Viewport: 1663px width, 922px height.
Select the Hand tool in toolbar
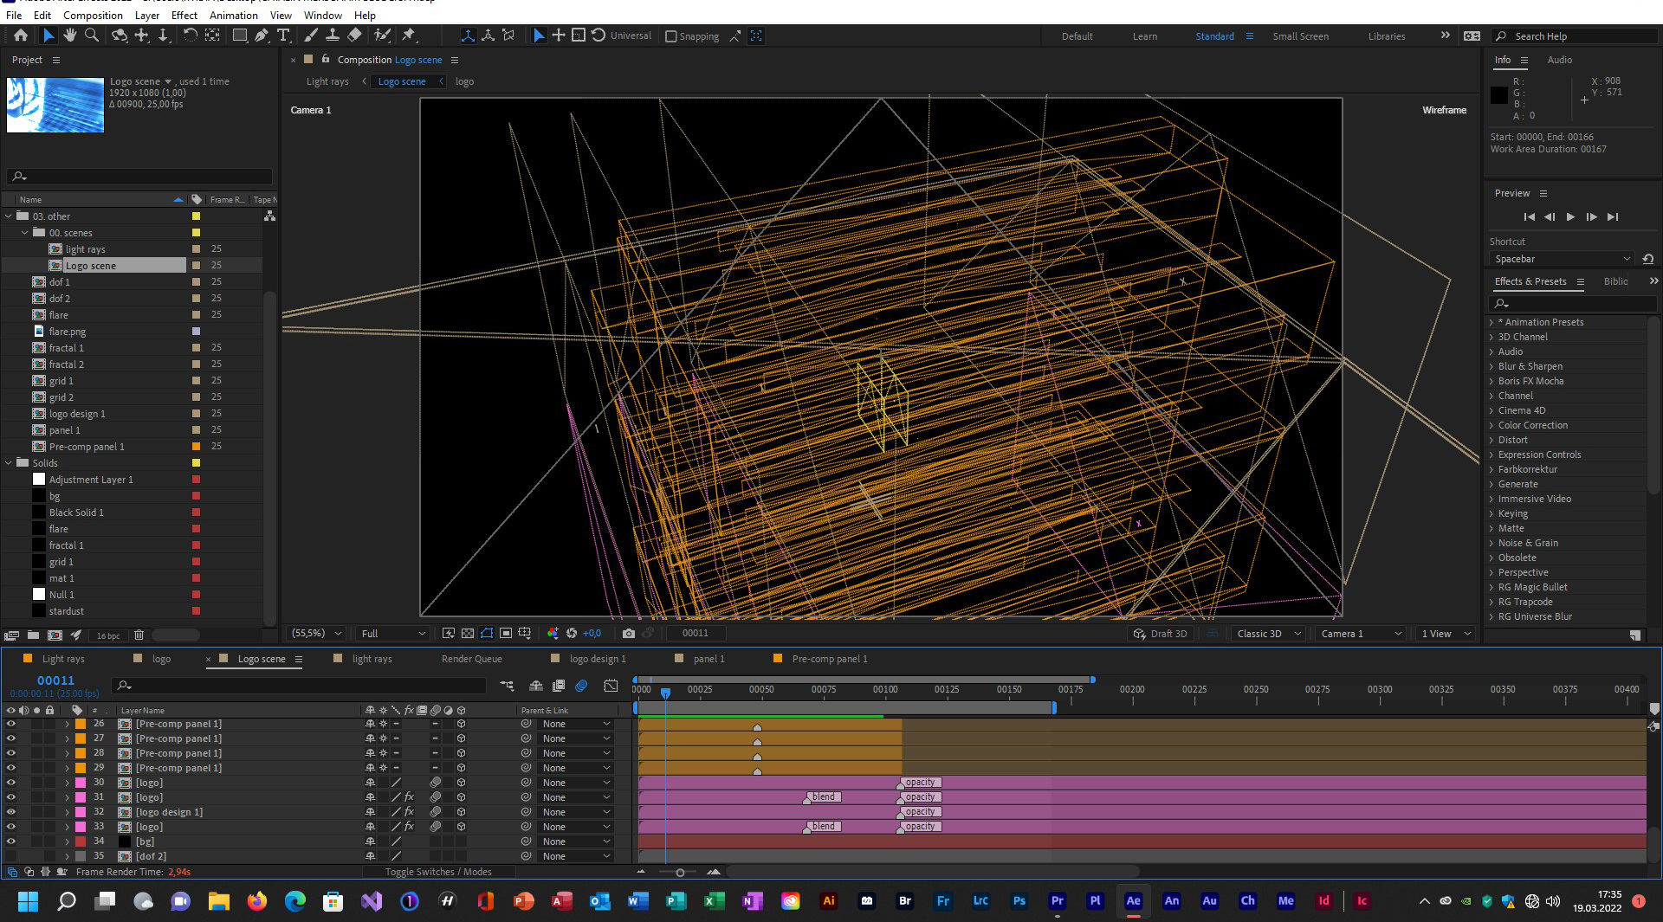pos(69,35)
